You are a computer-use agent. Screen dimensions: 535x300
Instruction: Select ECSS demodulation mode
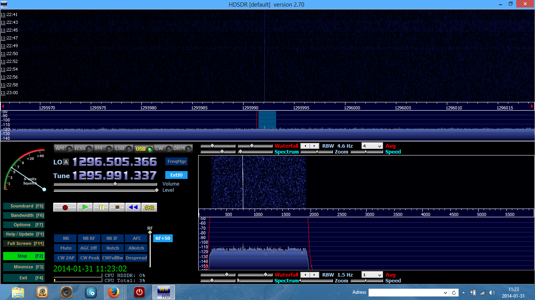coord(83,148)
